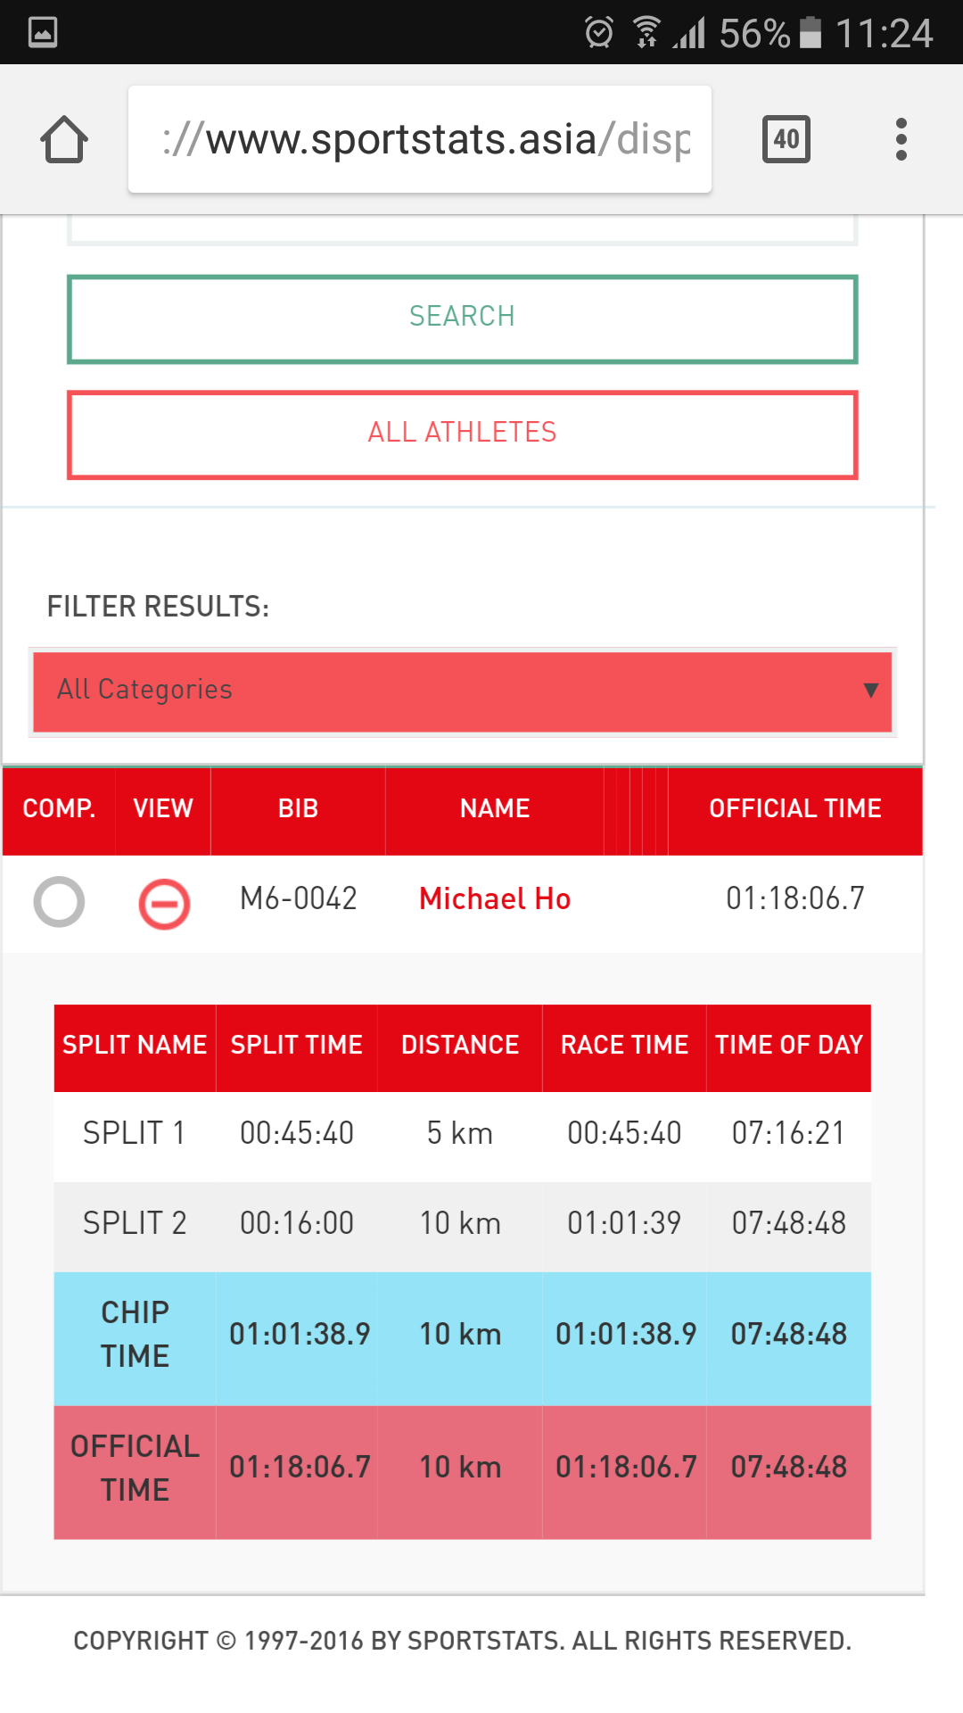Tap the image notification icon in status bar
The image size is (963, 1713).
coord(43,32)
